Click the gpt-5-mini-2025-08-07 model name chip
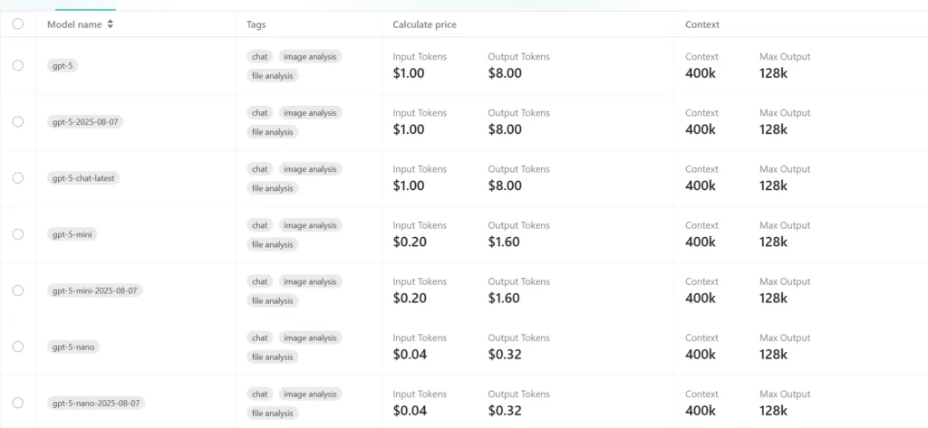The width and height of the screenshot is (928, 428). [95, 290]
